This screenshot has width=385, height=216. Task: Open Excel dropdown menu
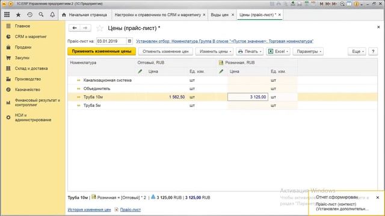278,52
